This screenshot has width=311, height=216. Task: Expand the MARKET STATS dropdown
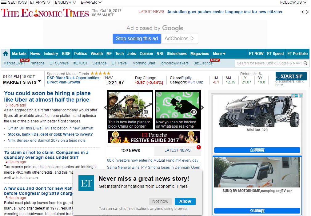point(22,82)
